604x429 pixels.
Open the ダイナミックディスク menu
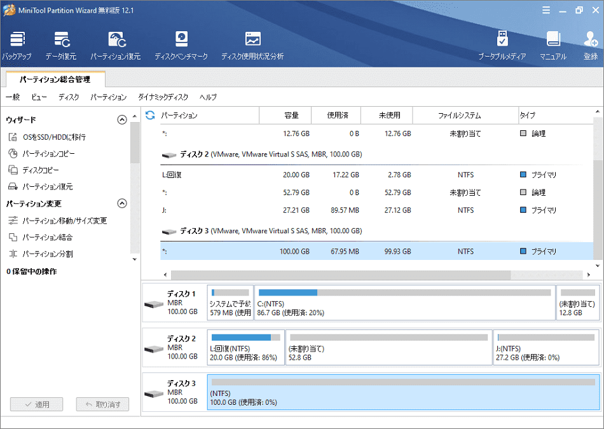pos(163,97)
